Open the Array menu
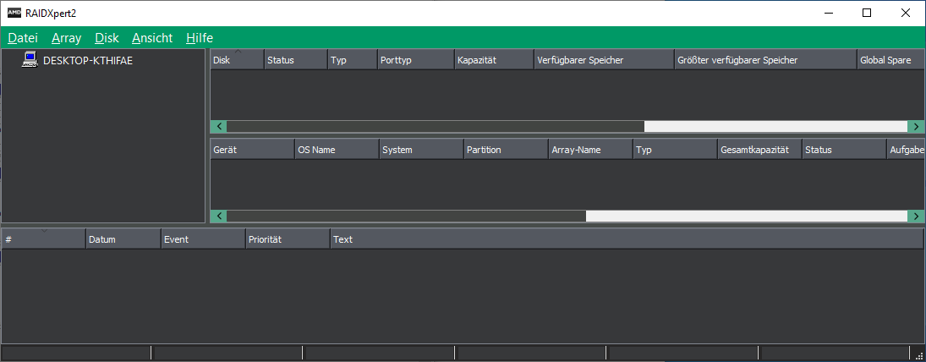Image resolution: width=926 pixels, height=362 pixels. point(66,38)
